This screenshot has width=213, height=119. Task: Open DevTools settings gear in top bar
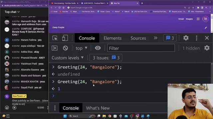pos(186,38)
